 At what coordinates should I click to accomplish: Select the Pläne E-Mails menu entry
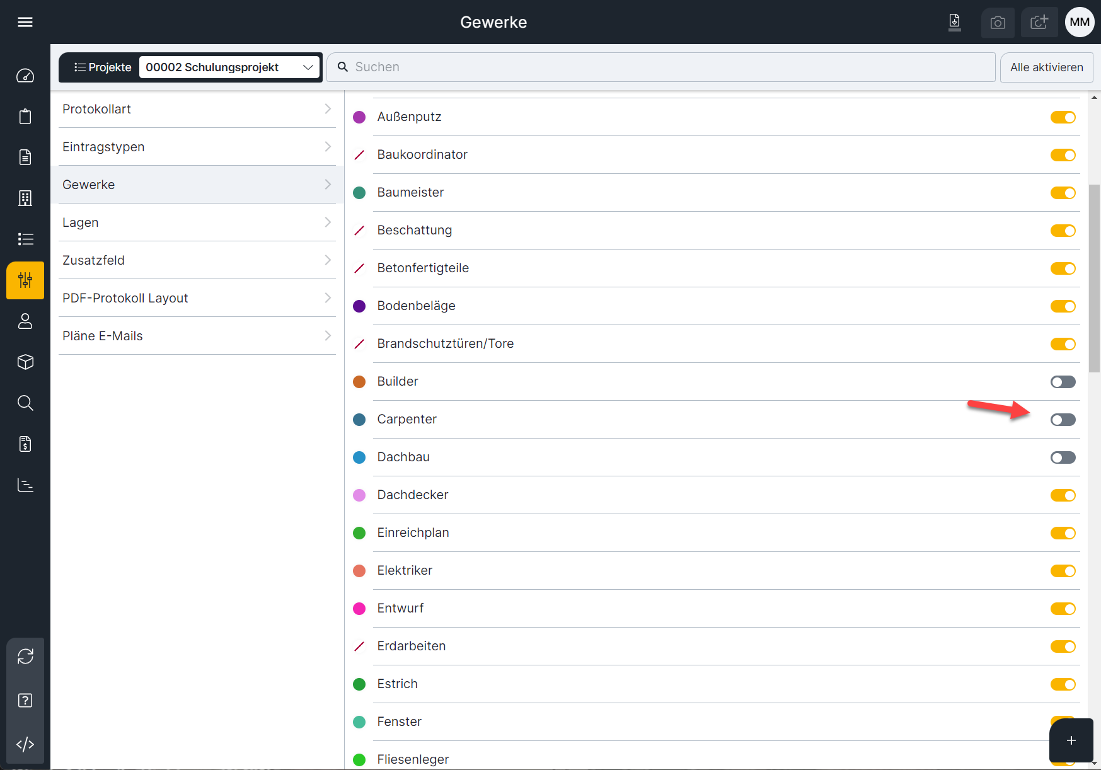coord(197,336)
